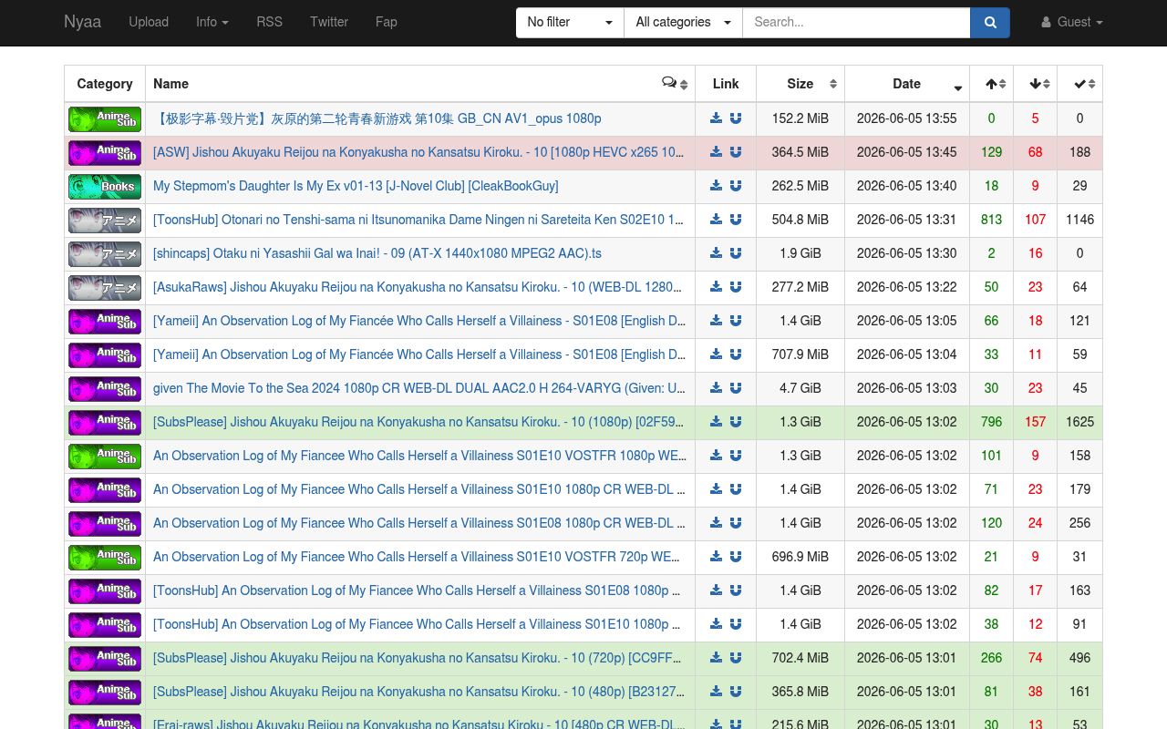1167x729 pixels.
Task: Expand the Guest user menu
Action: [1072, 22]
